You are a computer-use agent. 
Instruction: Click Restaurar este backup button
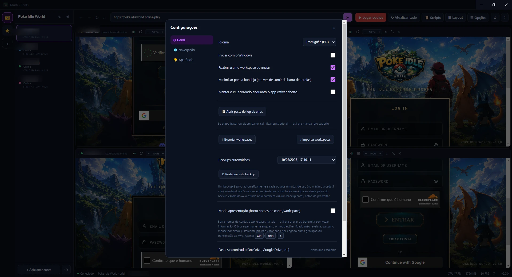click(x=239, y=174)
